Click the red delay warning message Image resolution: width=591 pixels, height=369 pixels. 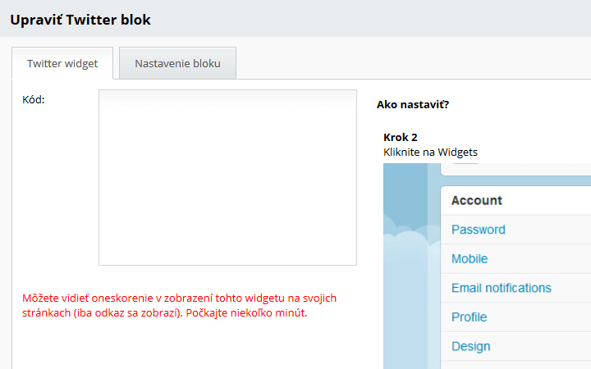180,305
